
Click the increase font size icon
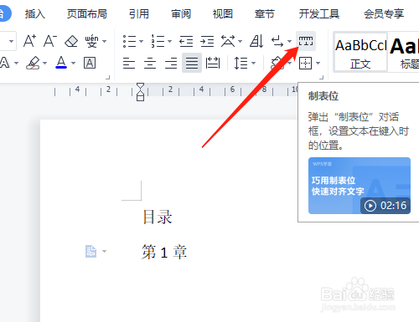pyautogui.click(x=29, y=41)
